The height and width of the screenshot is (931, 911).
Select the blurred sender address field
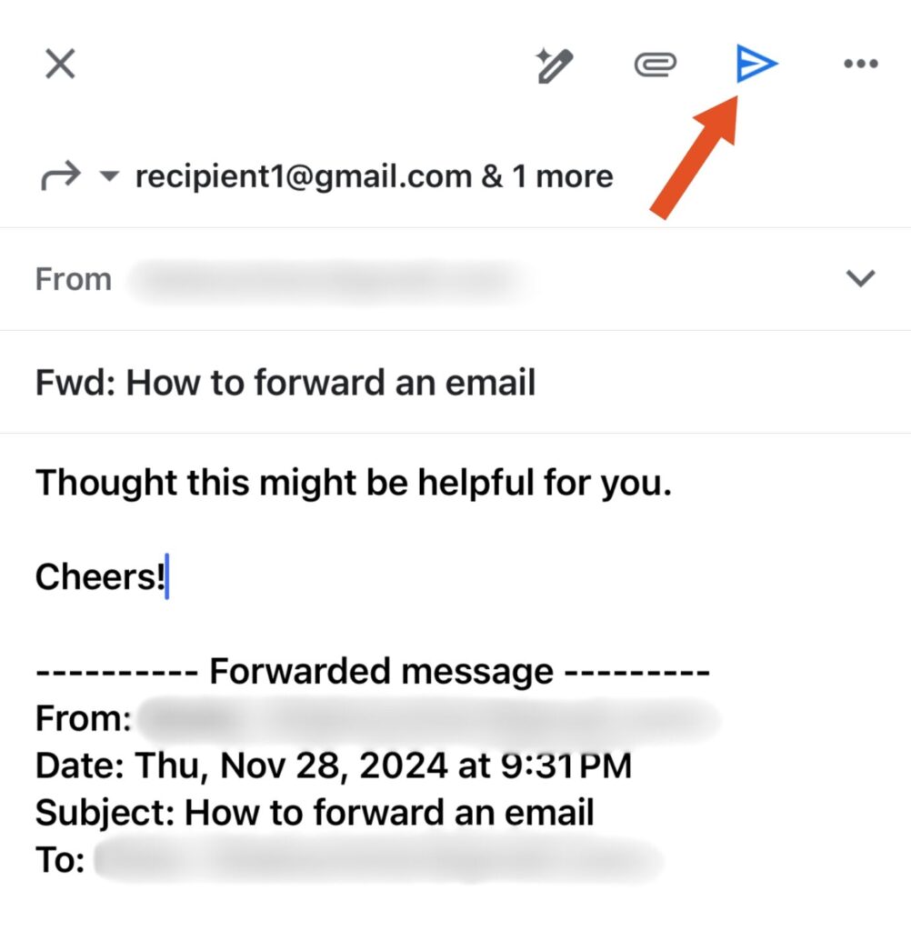pyautogui.click(x=327, y=279)
